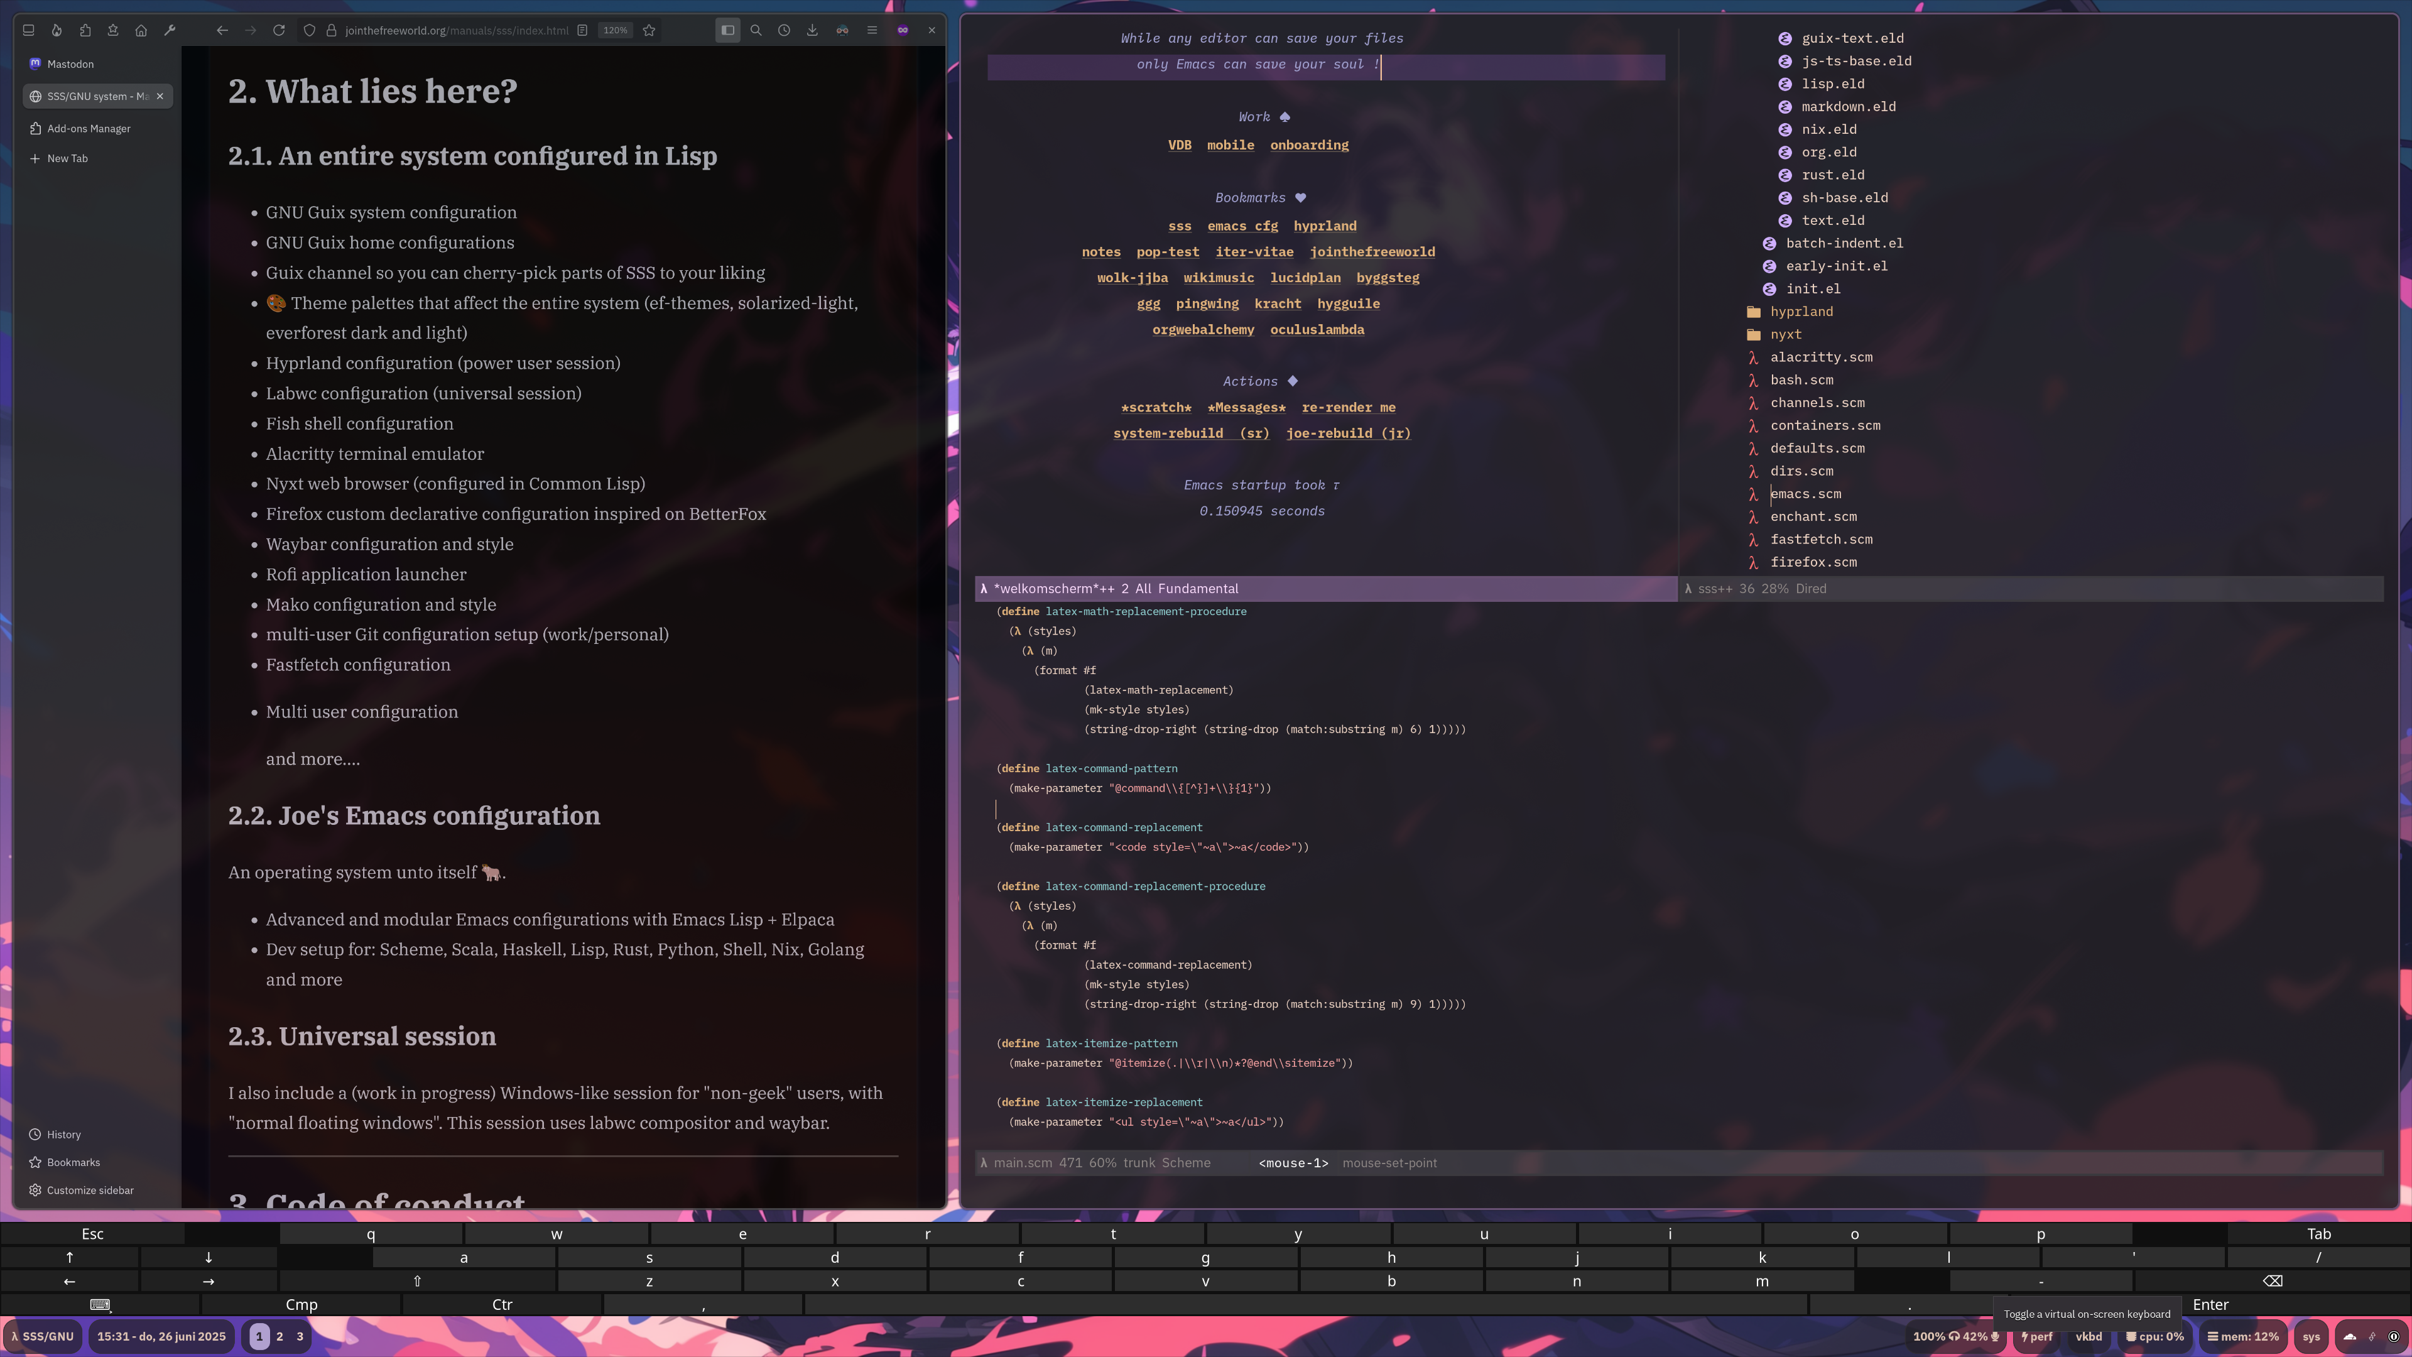2412x1357 pixels.
Task: Click the system-rebuild (sr) action
Action: click(x=1191, y=433)
